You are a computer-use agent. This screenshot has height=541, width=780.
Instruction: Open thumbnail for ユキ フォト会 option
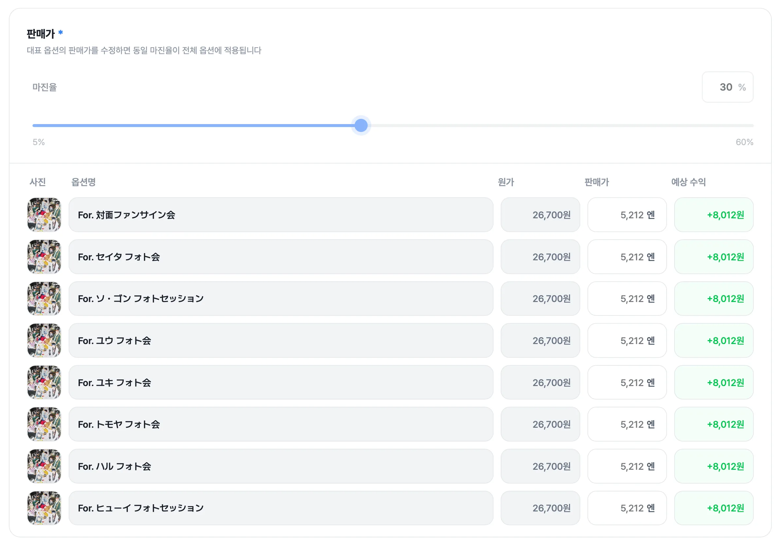[x=44, y=382]
